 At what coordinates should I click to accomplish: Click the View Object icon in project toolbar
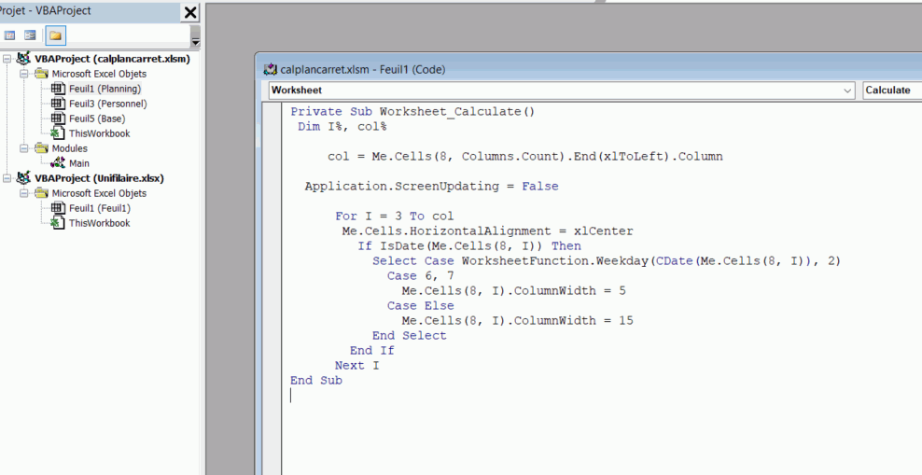coord(31,35)
